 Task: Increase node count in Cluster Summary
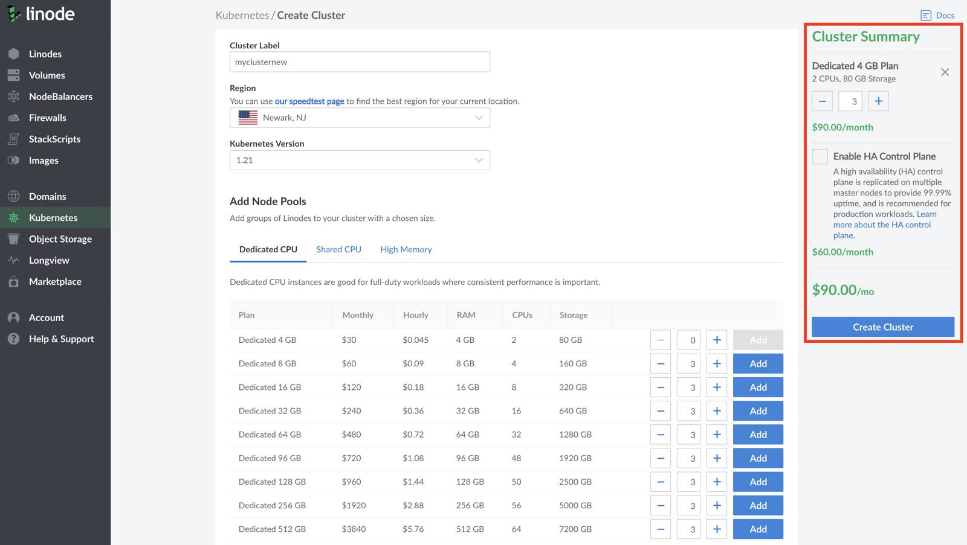878,101
